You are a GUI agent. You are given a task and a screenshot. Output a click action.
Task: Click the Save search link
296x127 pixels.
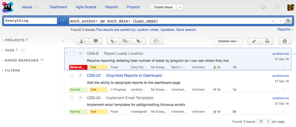[186, 30]
